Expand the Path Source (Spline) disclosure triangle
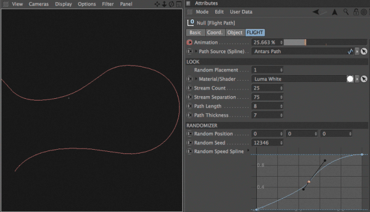Viewport: 370px width, 212px height. point(196,51)
